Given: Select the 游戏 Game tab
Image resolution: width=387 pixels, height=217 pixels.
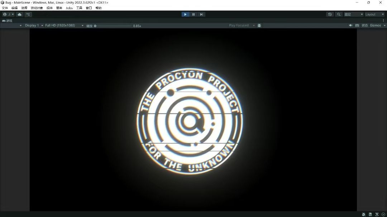Looking at the screenshot, I should coord(7,20).
